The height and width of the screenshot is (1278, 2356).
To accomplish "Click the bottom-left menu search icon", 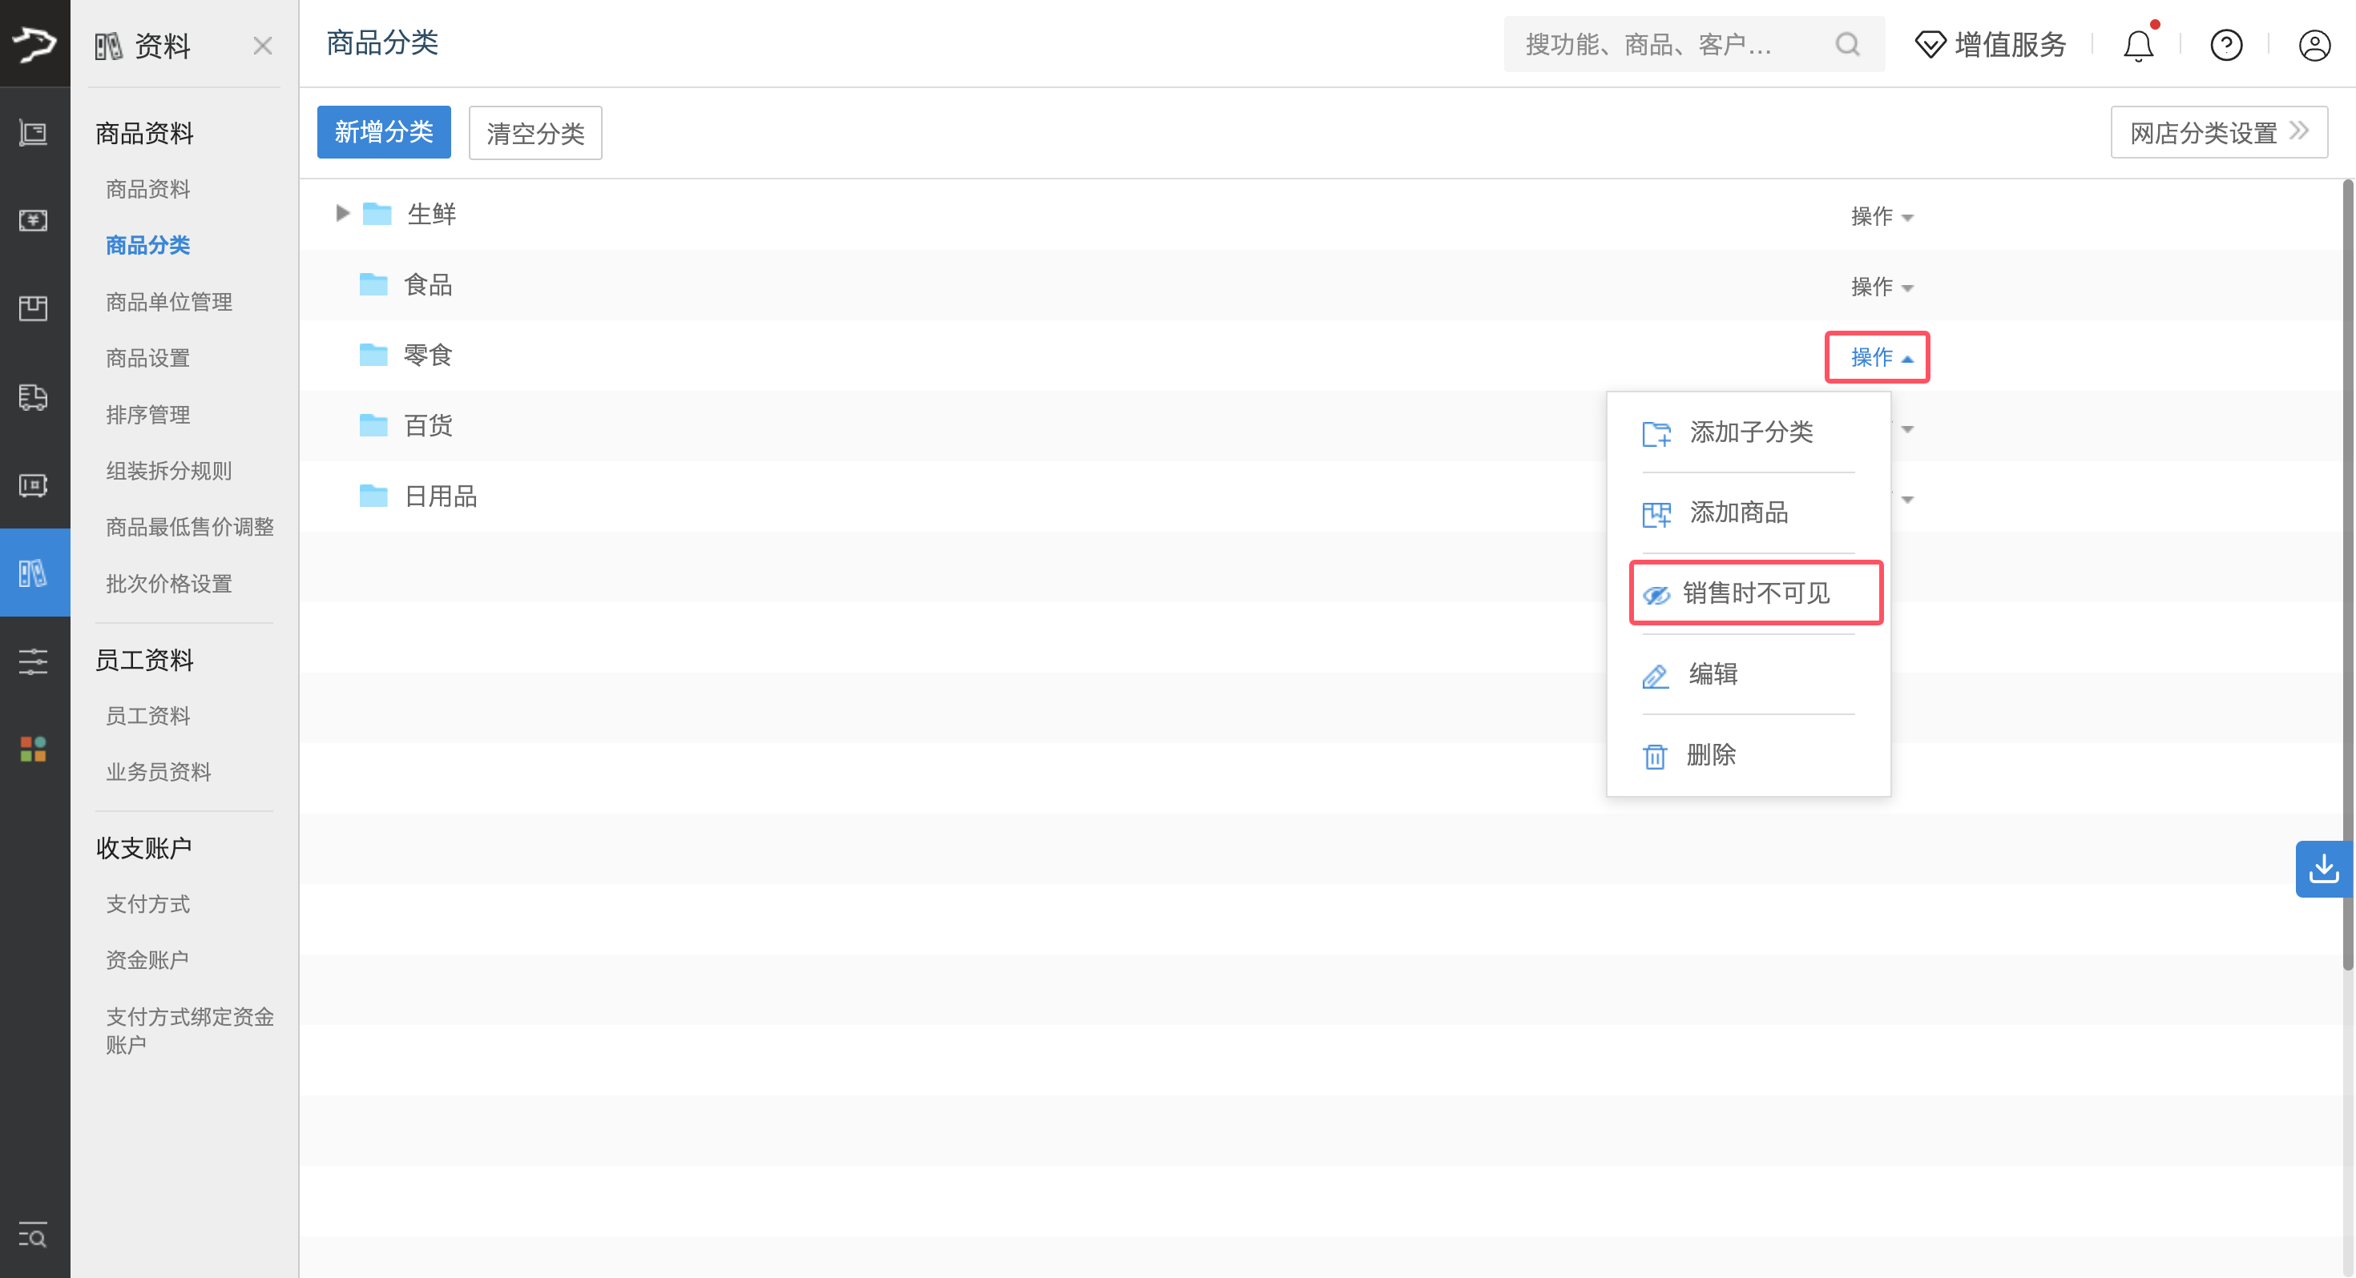I will click(x=34, y=1236).
